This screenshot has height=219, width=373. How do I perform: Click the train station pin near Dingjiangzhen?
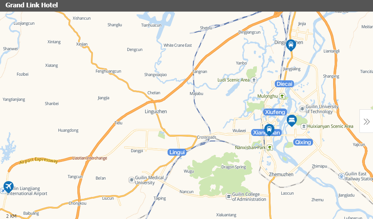click(291, 45)
